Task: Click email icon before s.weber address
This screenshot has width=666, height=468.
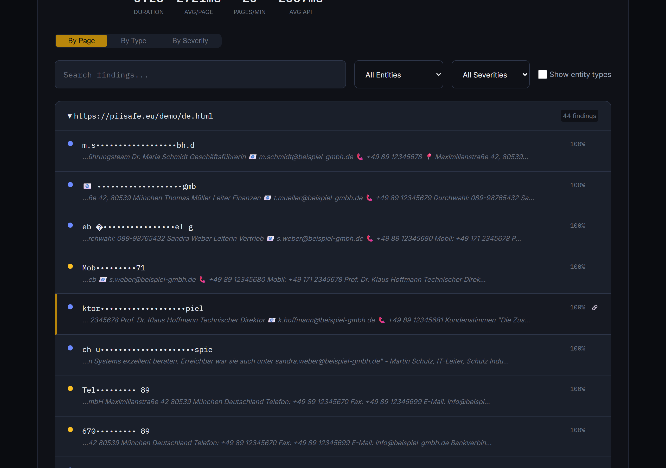Action: 270,238
